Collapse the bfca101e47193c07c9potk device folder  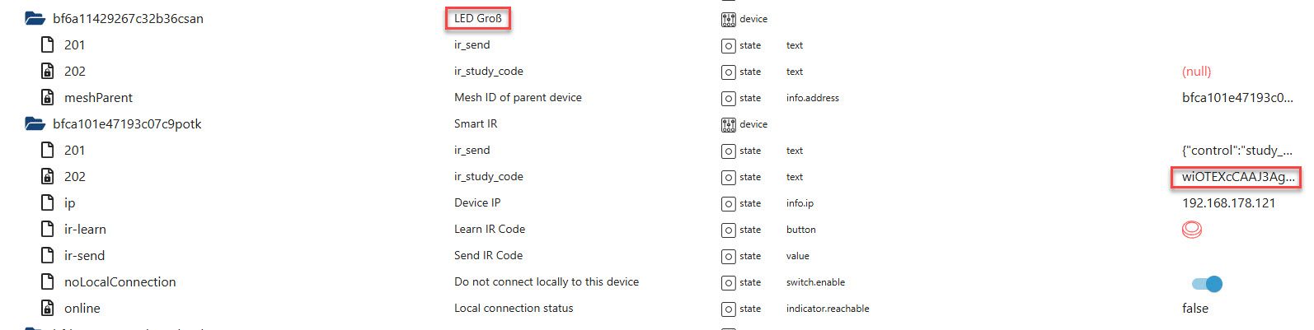coord(35,124)
